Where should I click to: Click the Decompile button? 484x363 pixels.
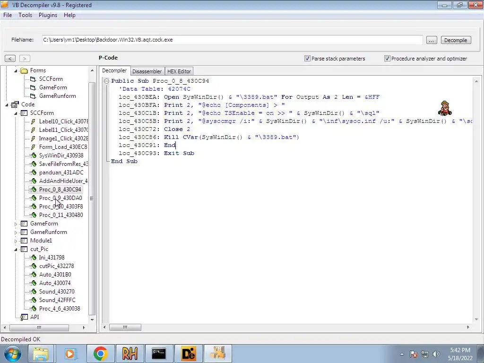pos(456,40)
